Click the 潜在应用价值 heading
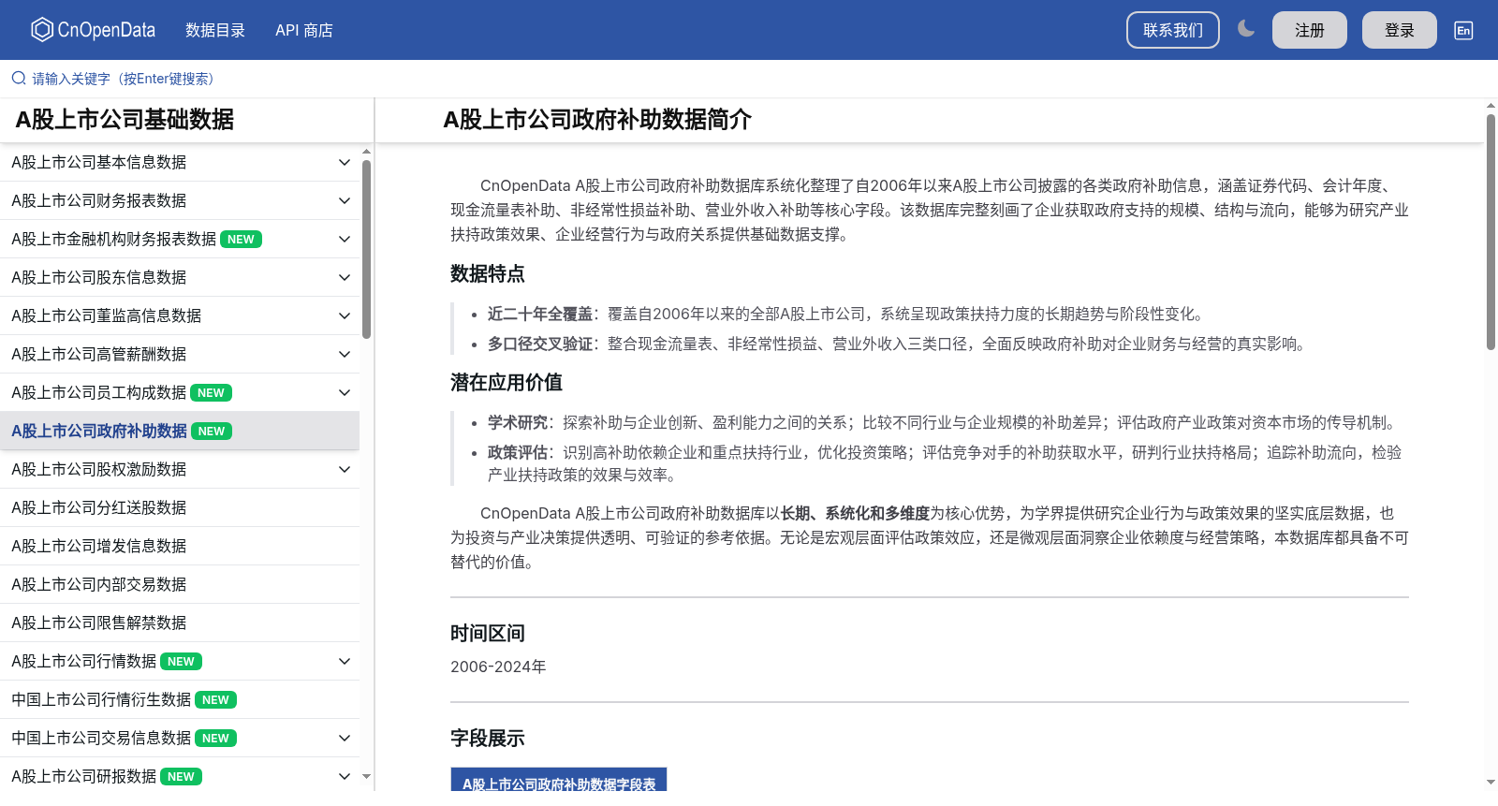This screenshot has width=1498, height=806. point(506,383)
